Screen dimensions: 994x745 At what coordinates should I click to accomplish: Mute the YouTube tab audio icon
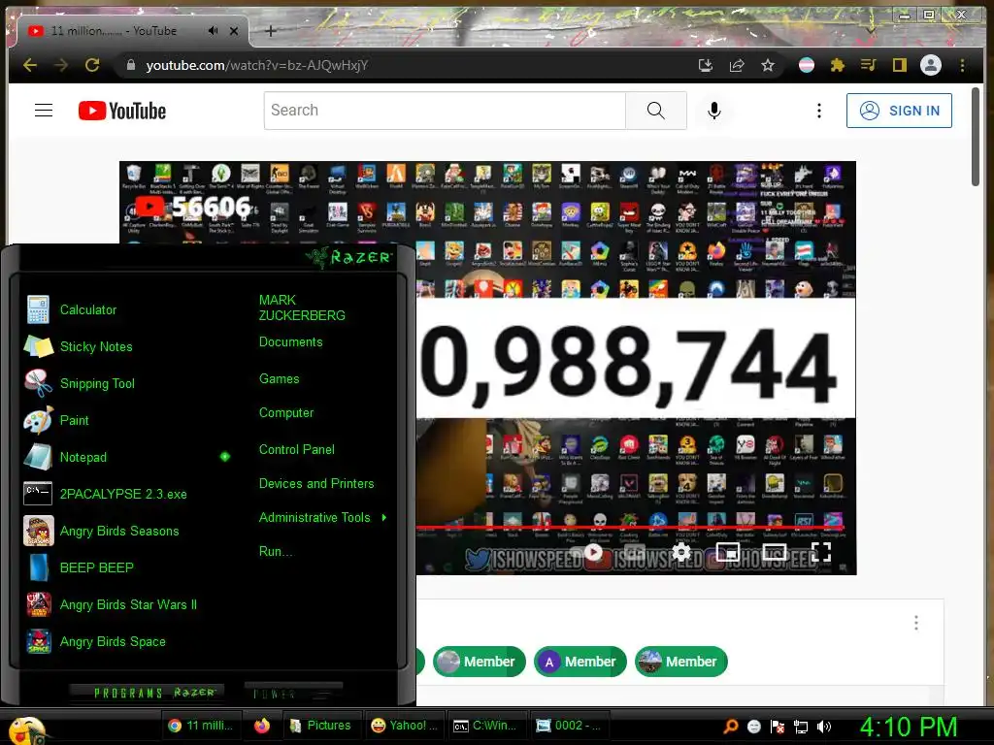click(x=213, y=30)
